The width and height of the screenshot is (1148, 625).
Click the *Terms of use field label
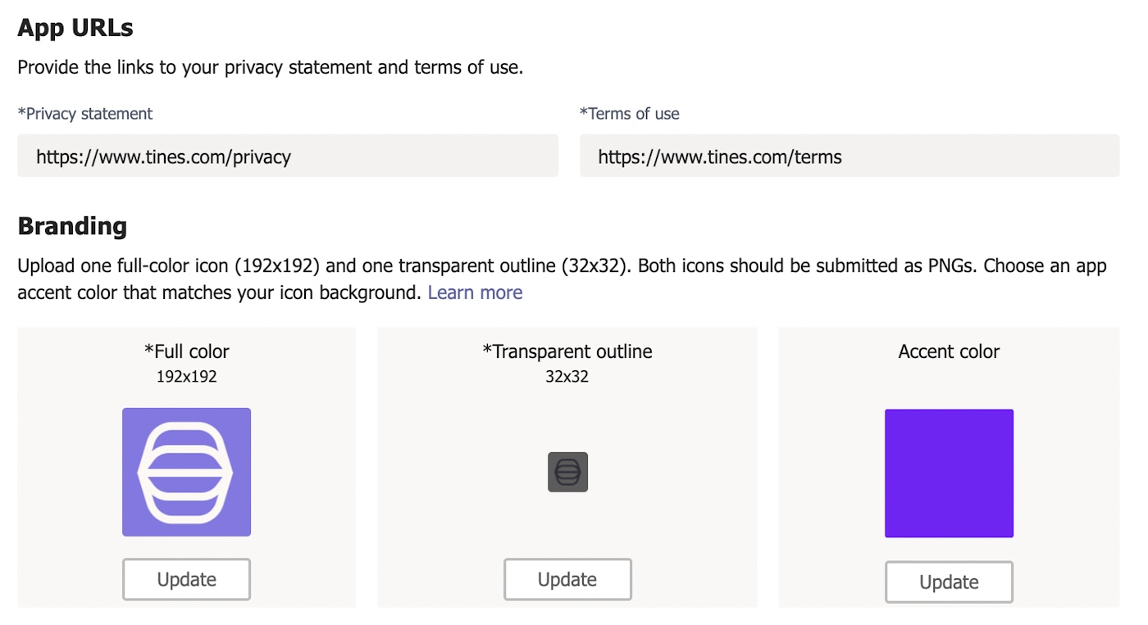tap(630, 114)
